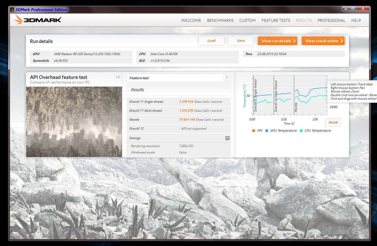Click the Load button
377x246 pixels.
(211, 41)
